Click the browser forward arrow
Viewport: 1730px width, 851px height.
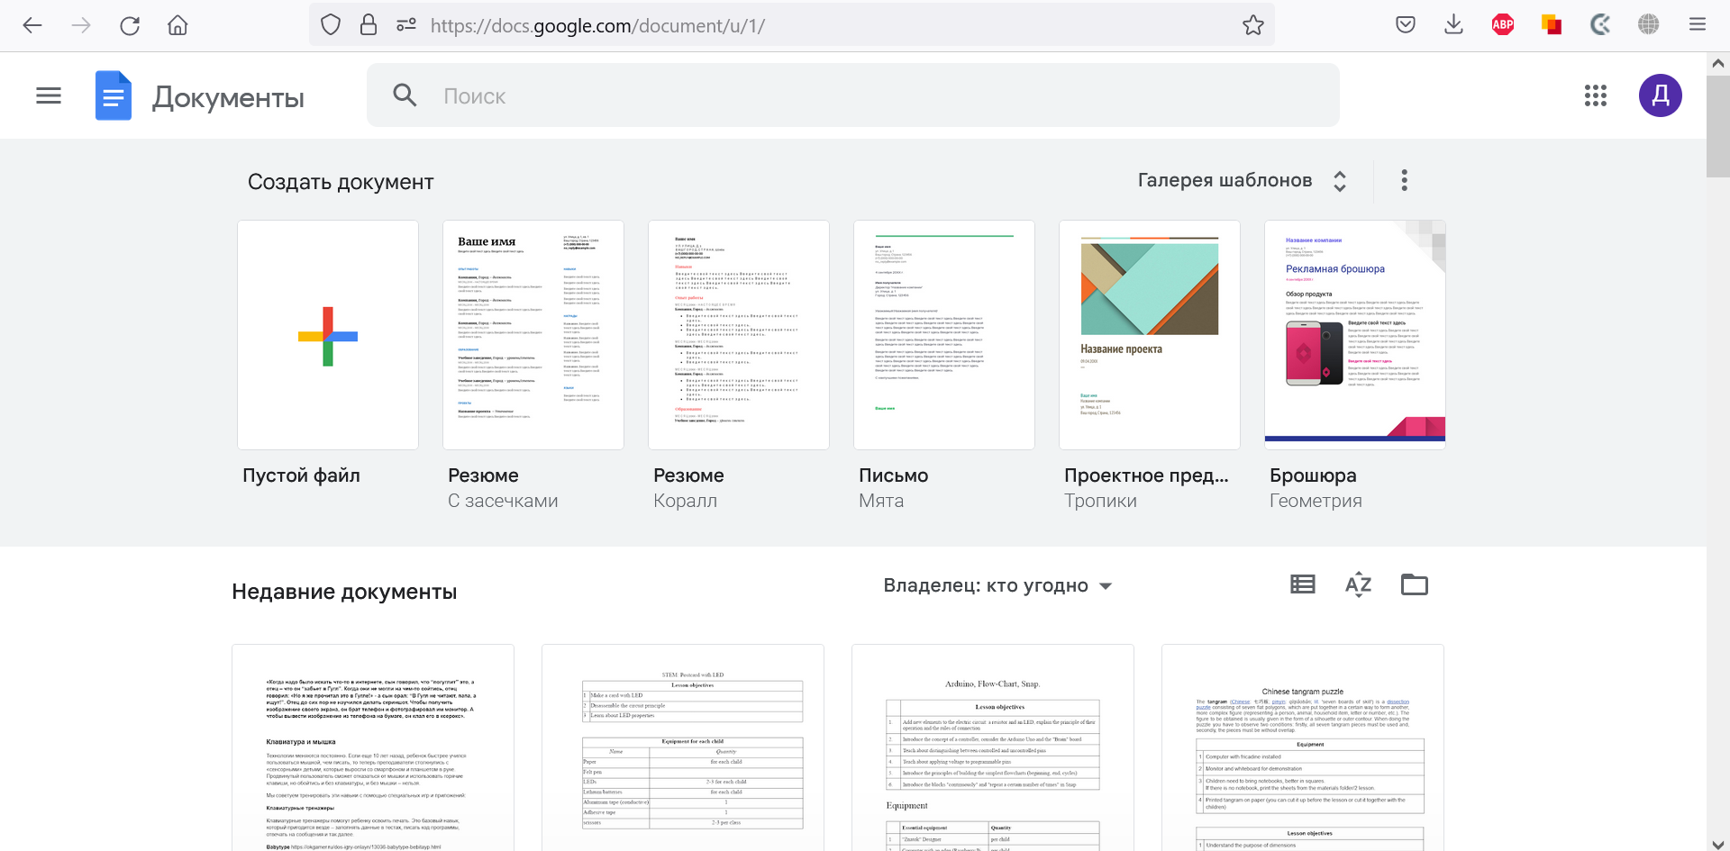[x=81, y=25]
